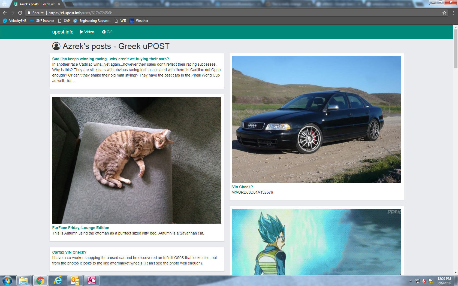The width and height of the screenshot is (458, 286).
Task: Open FurFace Friday, Lounge Edition post
Action: click(81, 228)
